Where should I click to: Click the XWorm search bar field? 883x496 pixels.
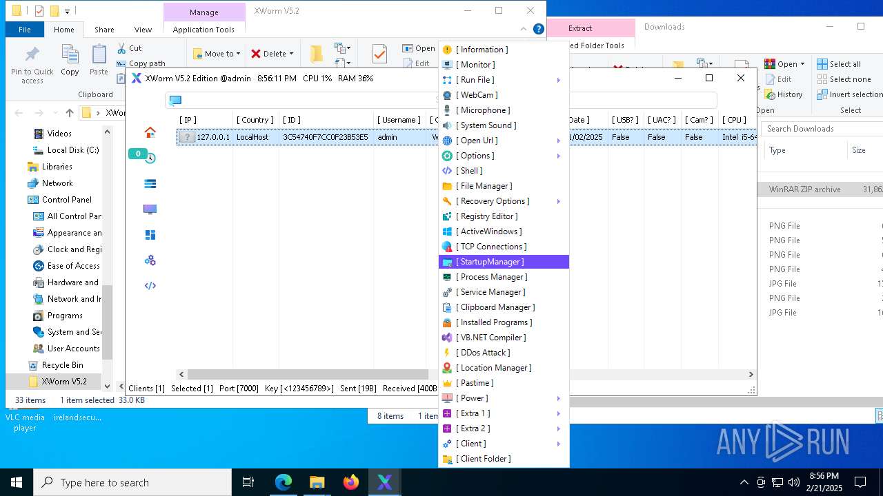click(441, 100)
